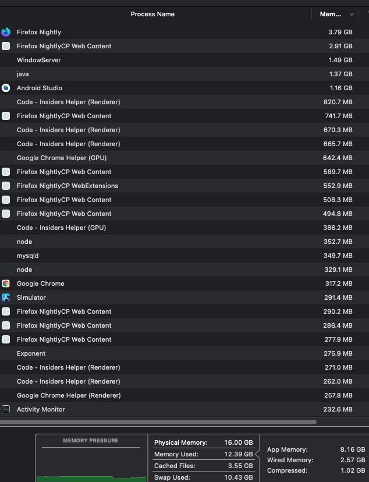Click the 232.6 MB memory value

tap(338, 409)
